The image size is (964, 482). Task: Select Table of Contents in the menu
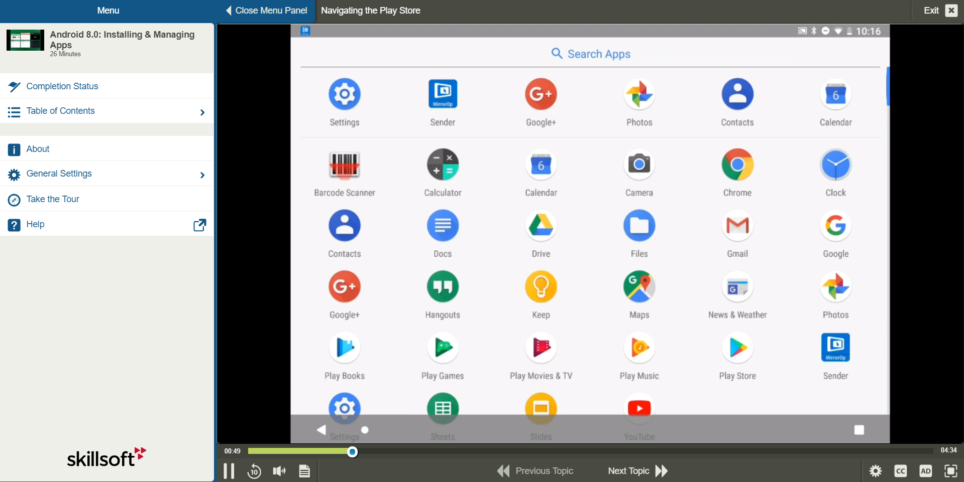click(60, 111)
